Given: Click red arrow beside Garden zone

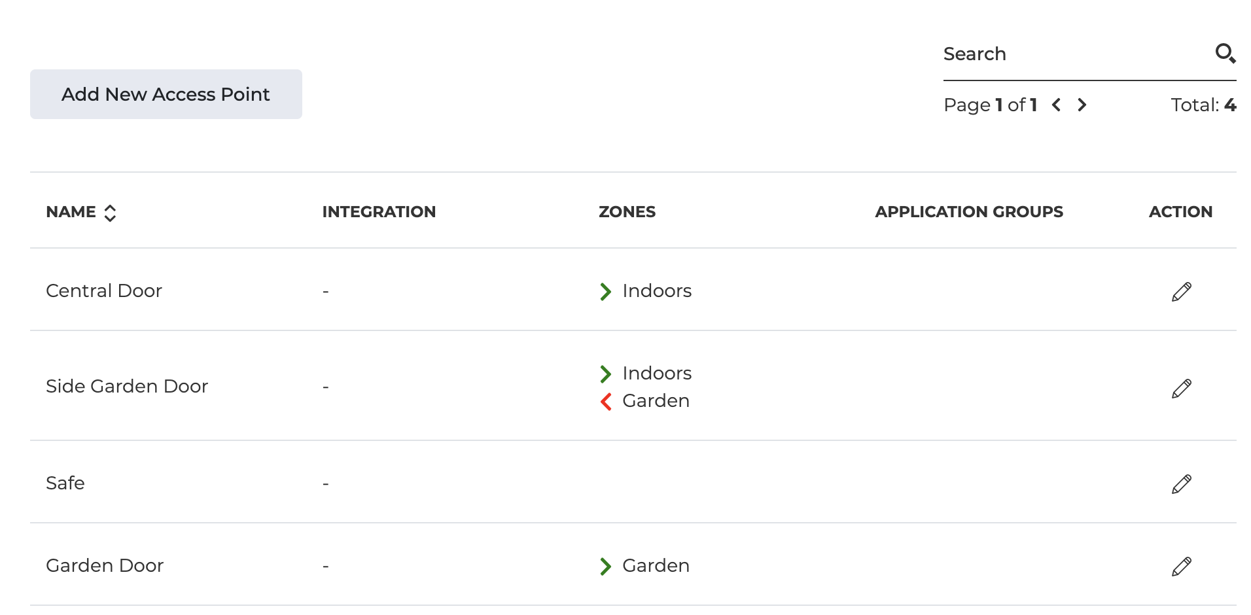Looking at the screenshot, I should (606, 401).
